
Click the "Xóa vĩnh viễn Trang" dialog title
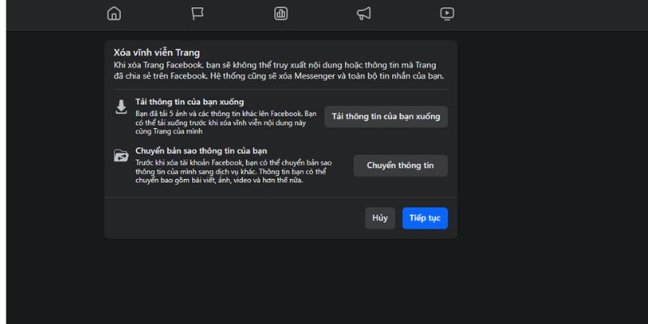[x=157, y=53]
